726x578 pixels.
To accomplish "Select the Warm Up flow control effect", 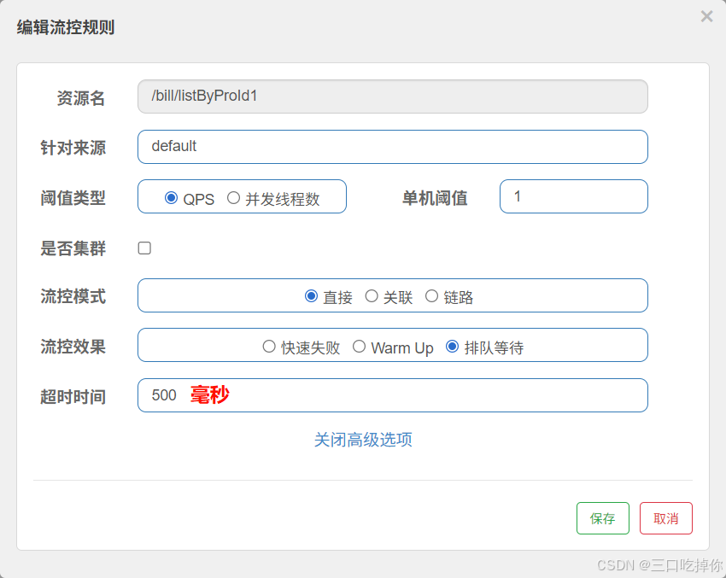I will tap(360, 345).
